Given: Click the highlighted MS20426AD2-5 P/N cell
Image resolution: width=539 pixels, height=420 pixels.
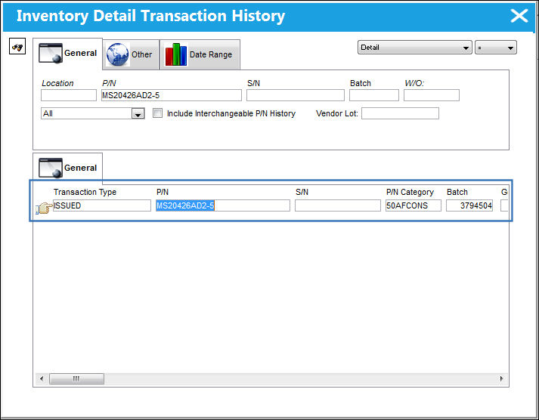Looking at the screenshot, I should pos(223,205).
